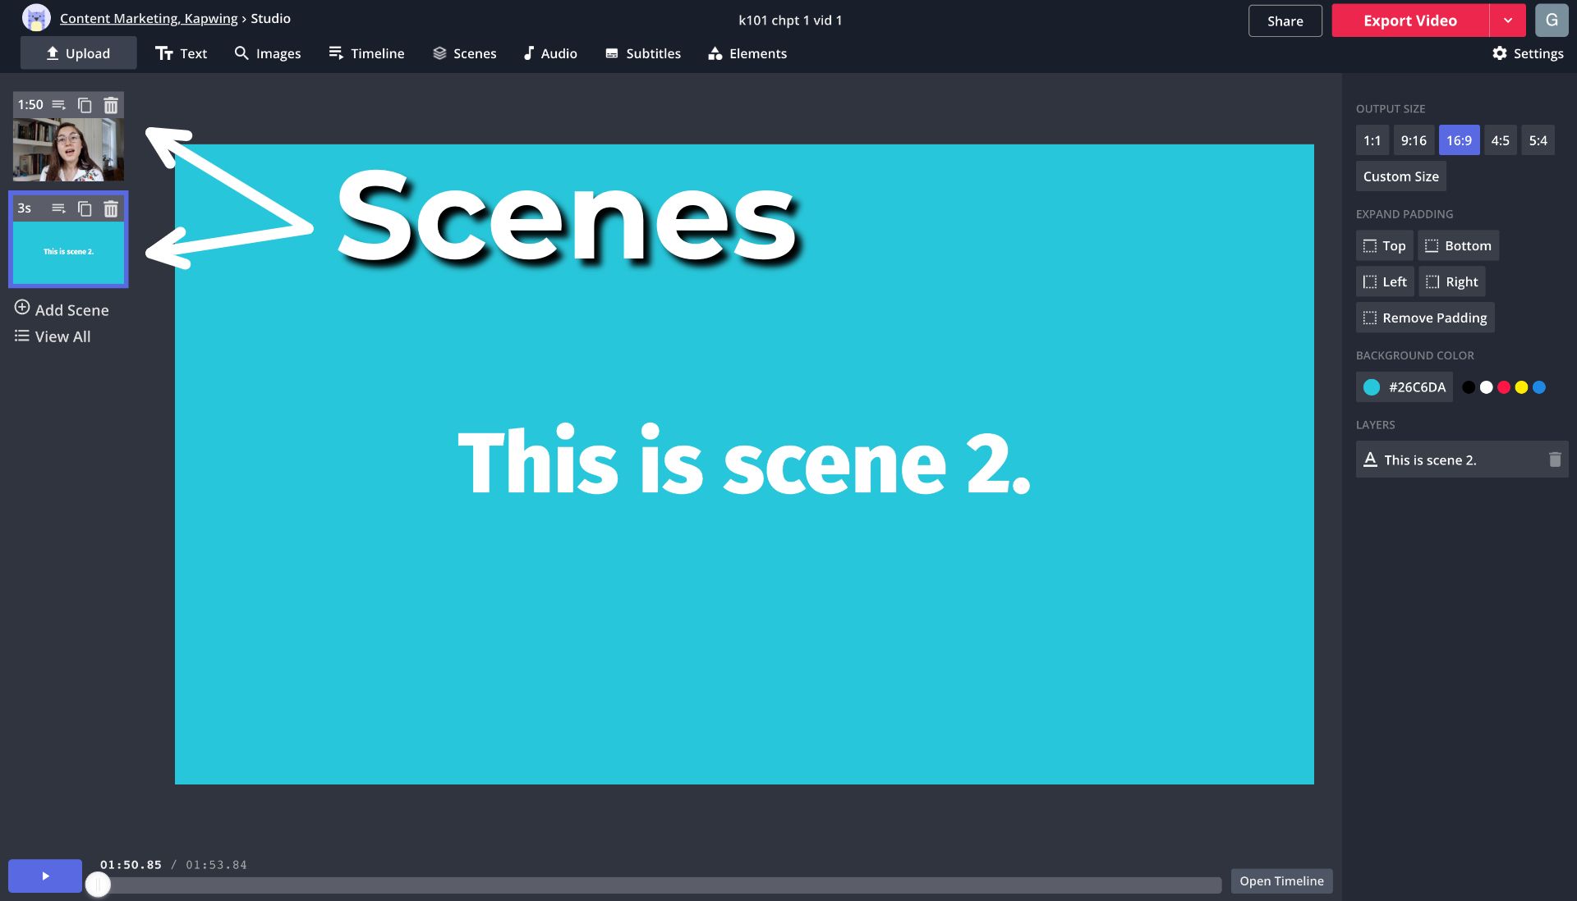Select 1:1 output size
Screen dimensions: 1577x901
coord(1372,140)
